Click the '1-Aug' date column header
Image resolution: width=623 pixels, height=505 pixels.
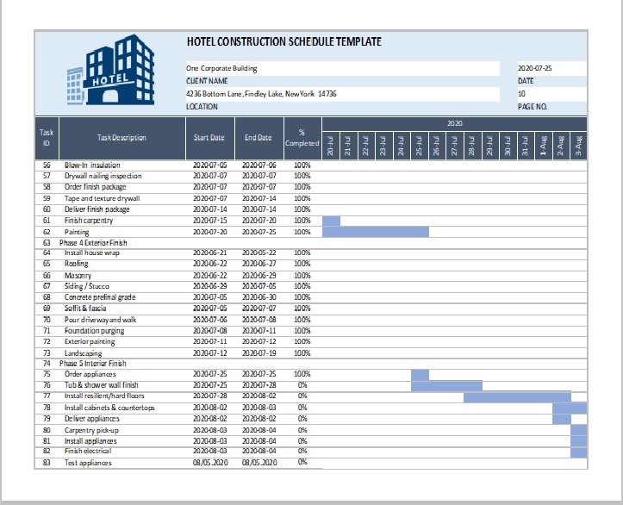pos(544,146)
